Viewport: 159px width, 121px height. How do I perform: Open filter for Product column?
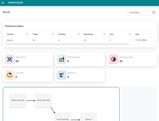(27, 34)
